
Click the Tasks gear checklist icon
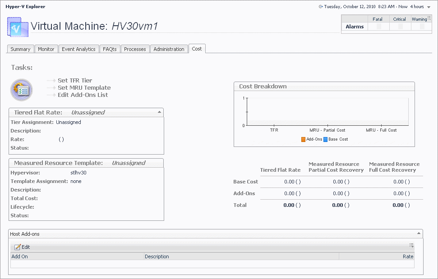(21, 90)
